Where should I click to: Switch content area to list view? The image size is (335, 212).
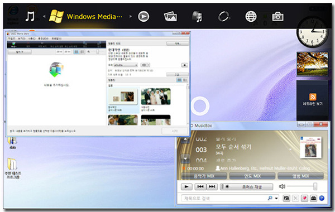point(82,52)
